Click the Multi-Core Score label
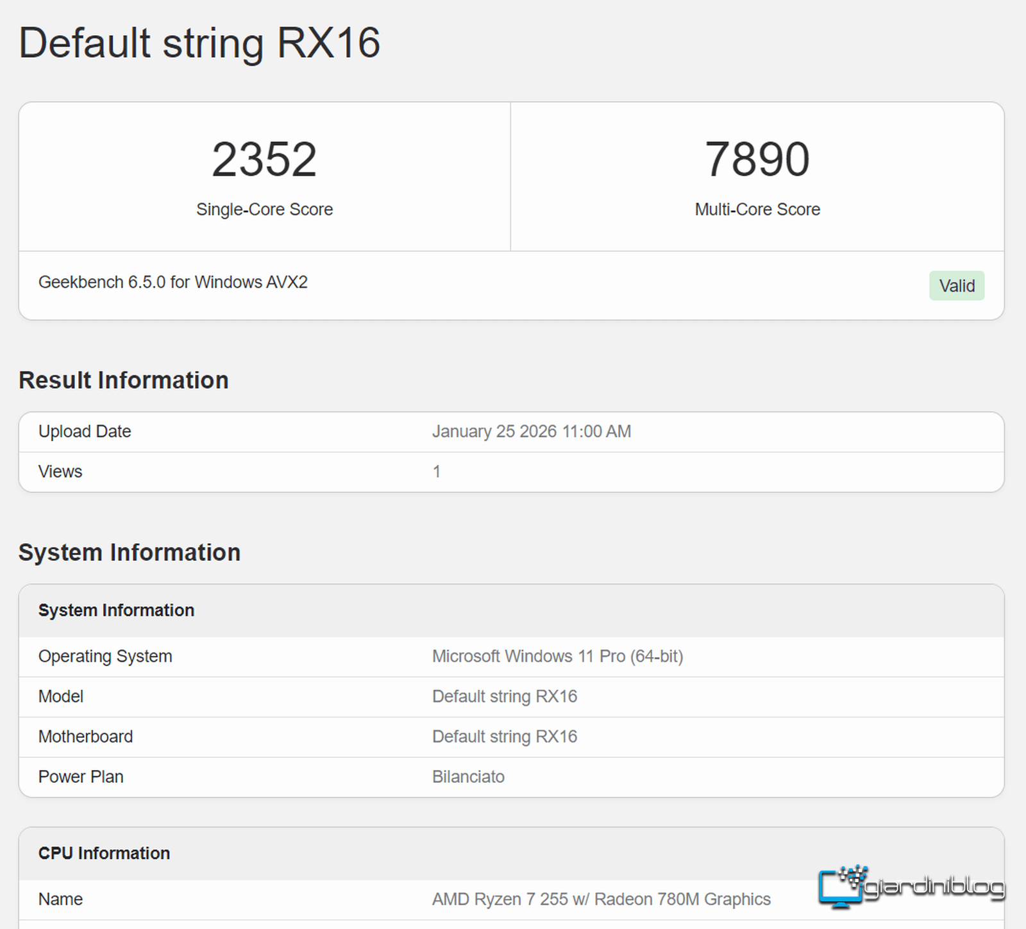Image resolution: width=1026 pixels, height=929 pixels. click(757, 210)
